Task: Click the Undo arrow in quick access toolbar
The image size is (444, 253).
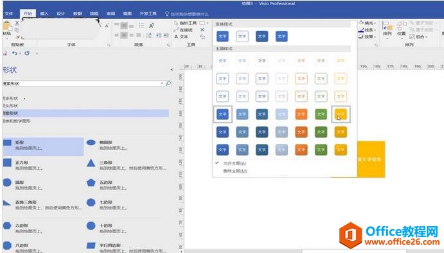Action: click(14, 53)
